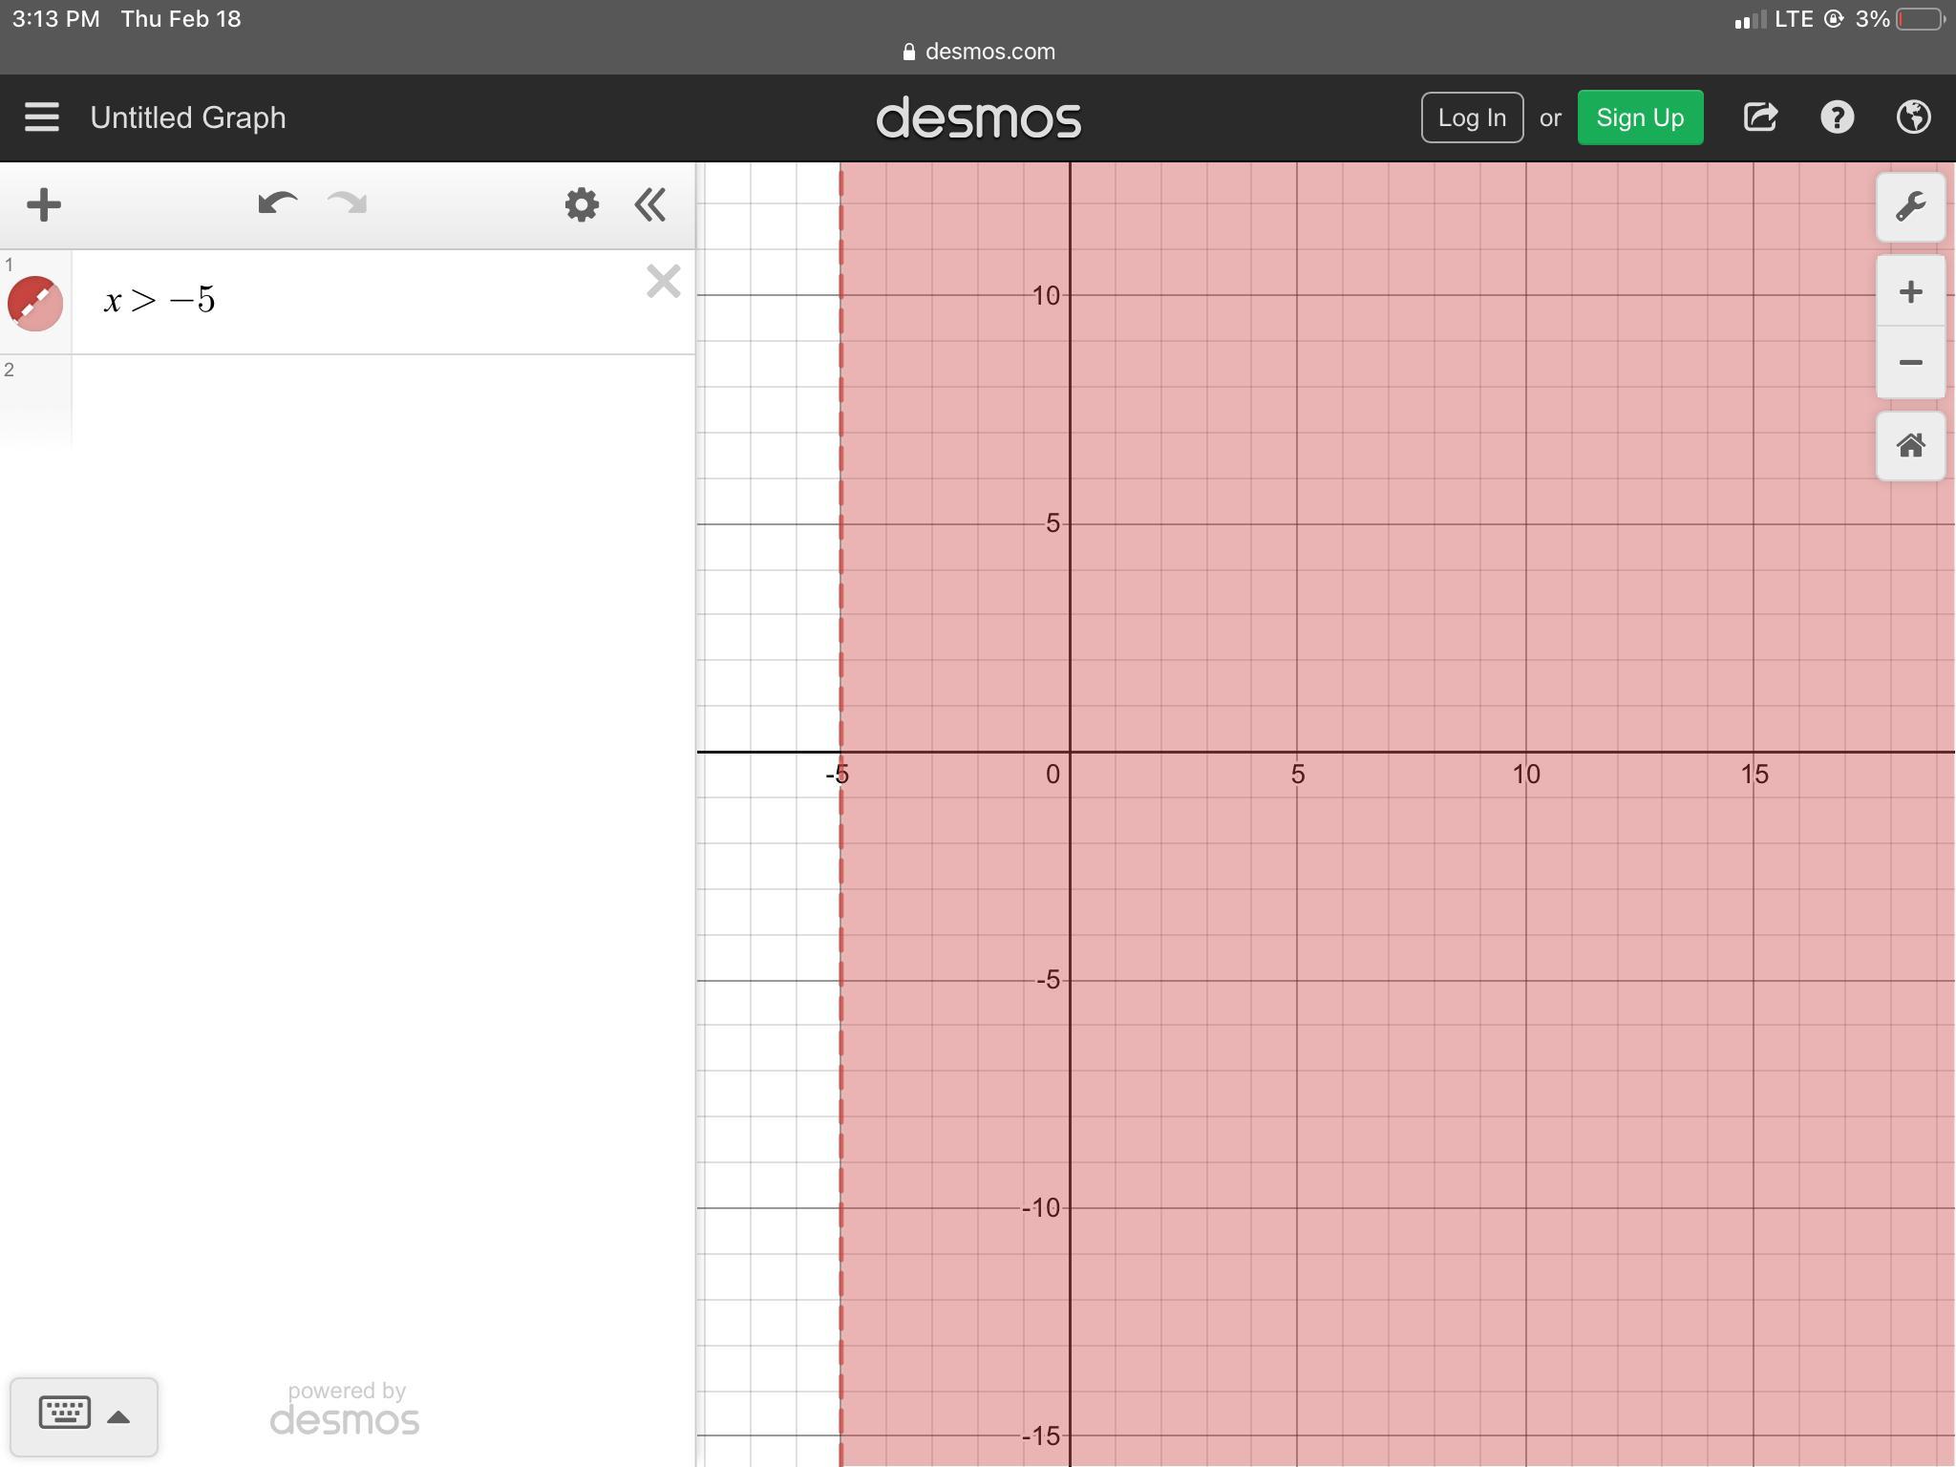Delete the x > -5 expression
This screenshot has height=1467, width=1956.
pyautogui.click(x=663, y=282)
